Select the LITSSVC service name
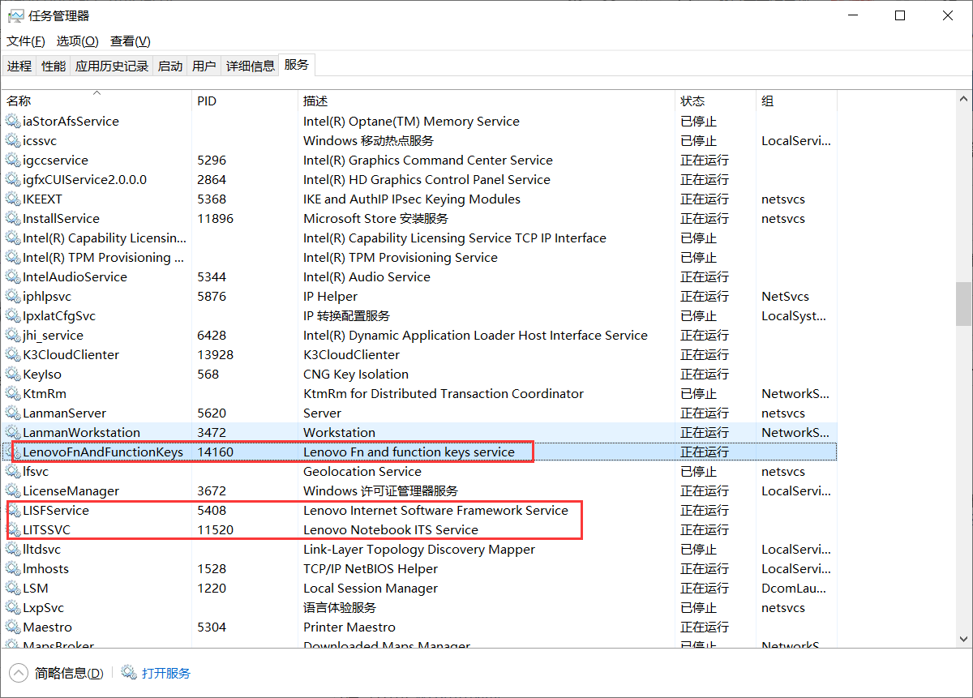 [47, 530]
